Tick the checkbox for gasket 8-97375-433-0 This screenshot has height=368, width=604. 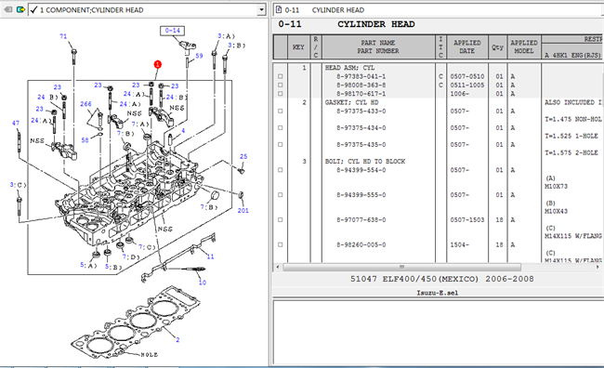point(281,111)
